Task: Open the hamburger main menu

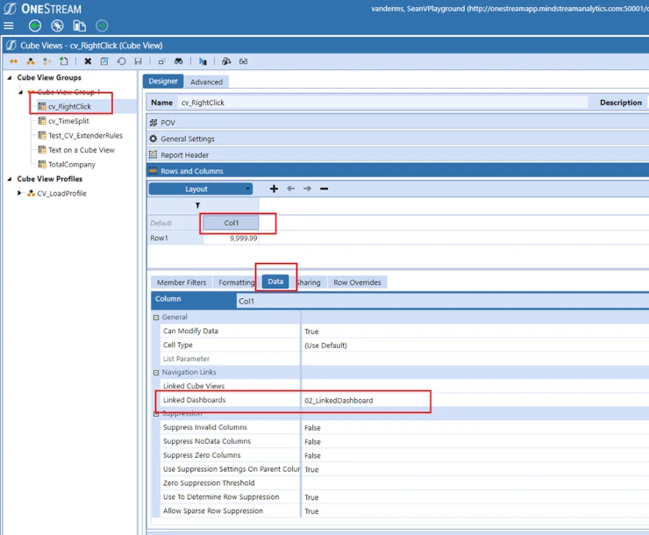Action: pyautogui.click(x=9, y=26)
